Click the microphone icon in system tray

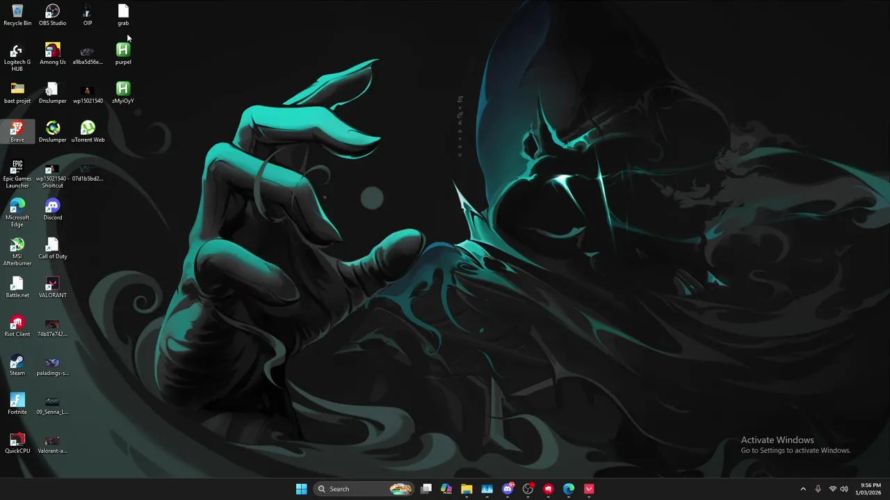(818, 489)
